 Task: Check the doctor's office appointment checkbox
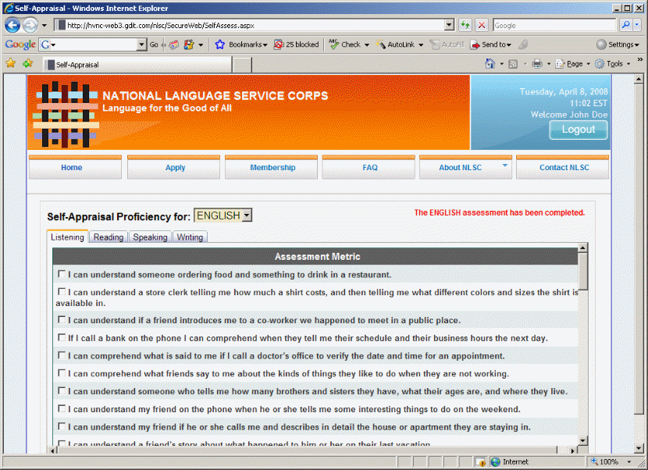[62, 354]
